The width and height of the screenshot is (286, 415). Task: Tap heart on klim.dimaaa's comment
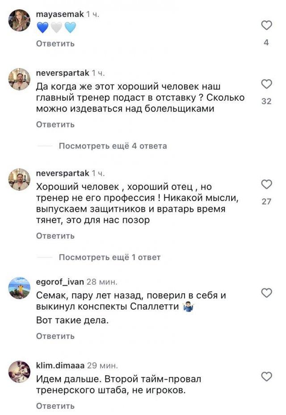(x=266, y=377)
